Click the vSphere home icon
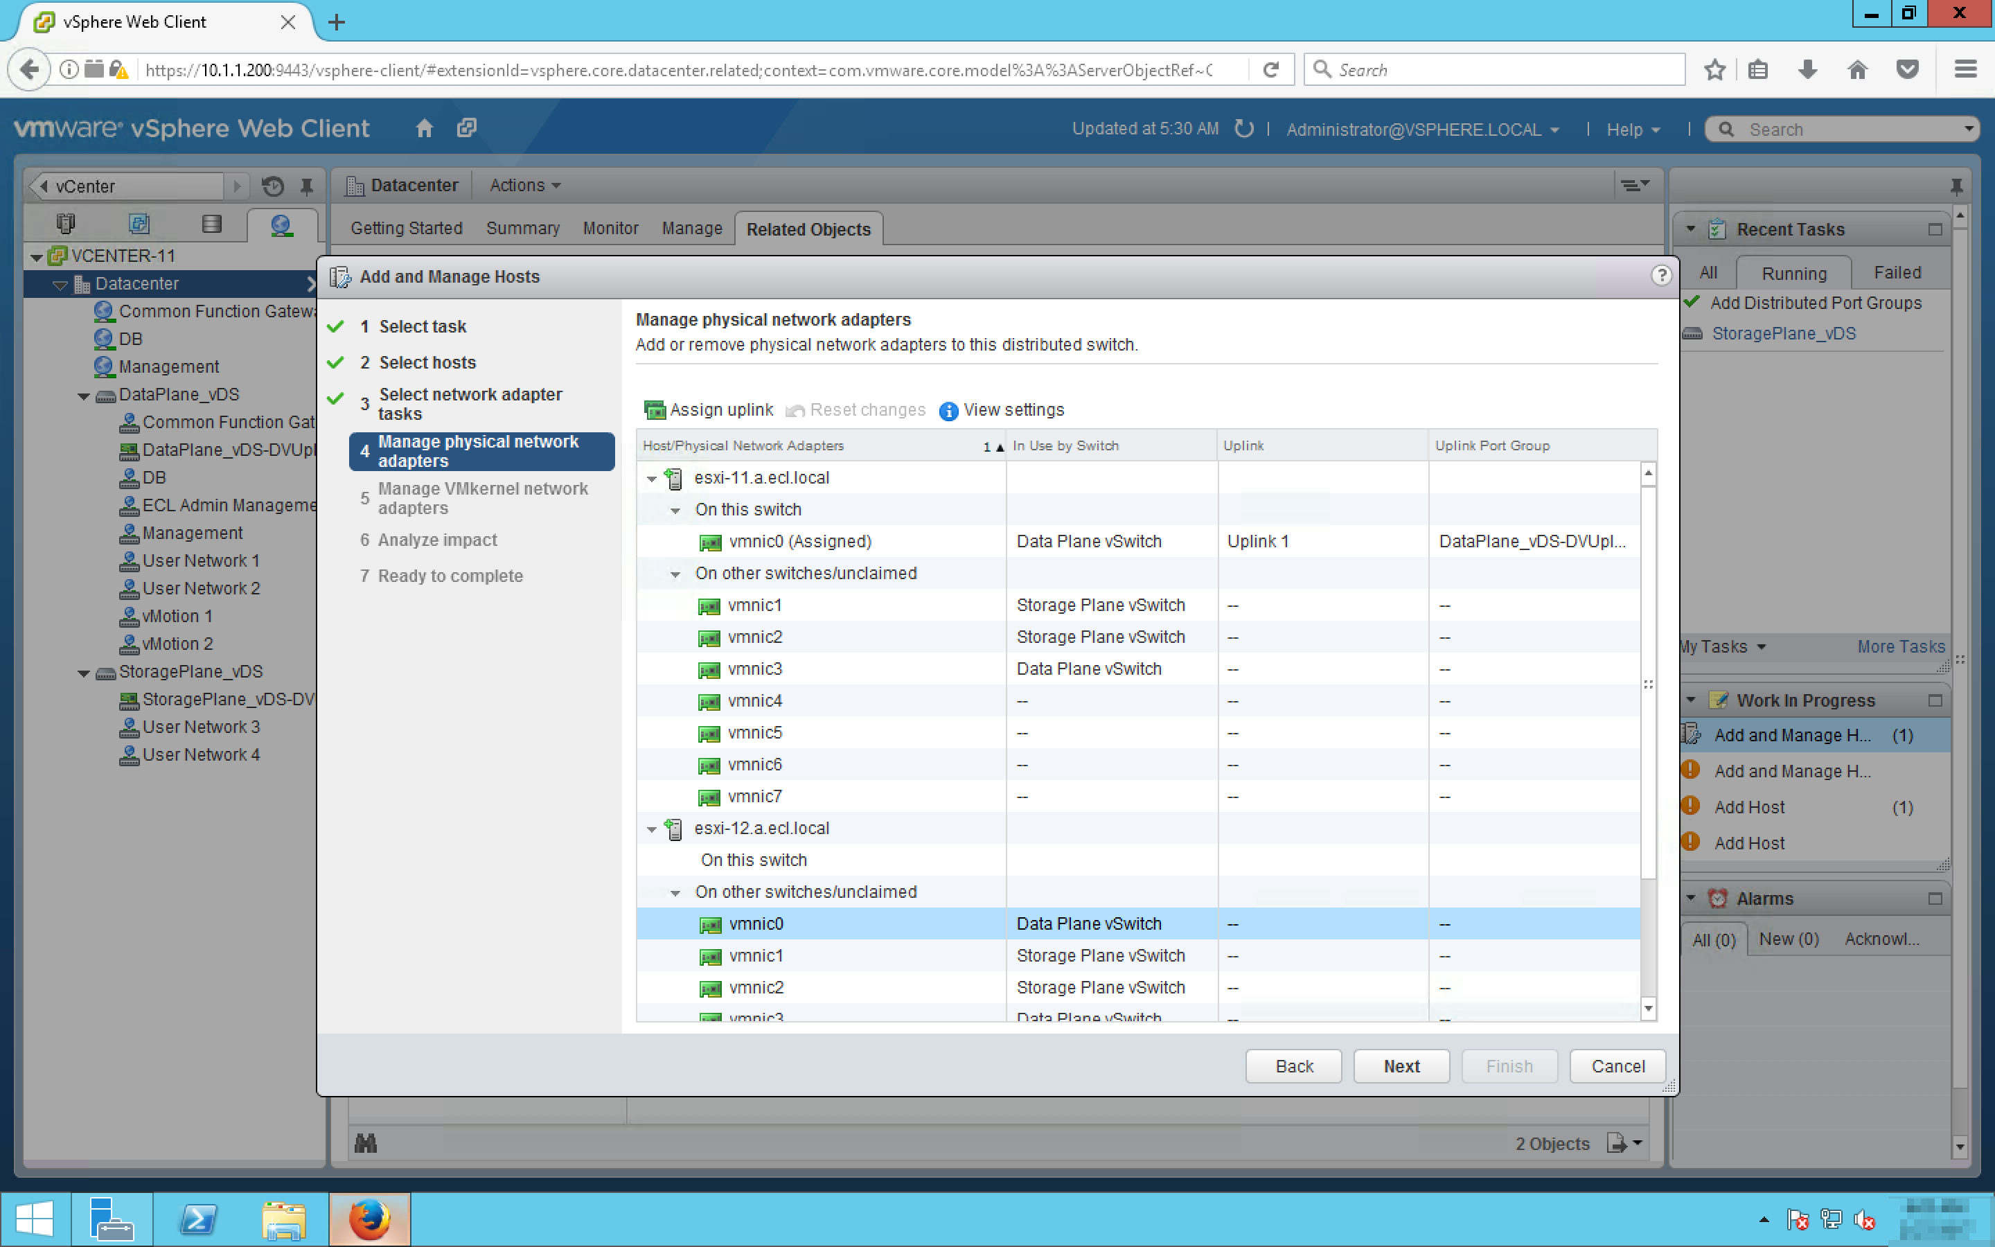The width and height of the screenshot is (1995, 1247). [x=424, y=129]
